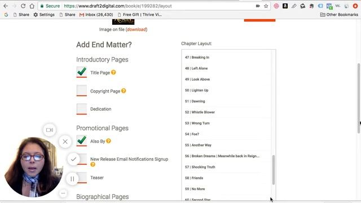Select chapter 54 | Foe?
Screen dimensions: 361x203
[x=192, y=134]
